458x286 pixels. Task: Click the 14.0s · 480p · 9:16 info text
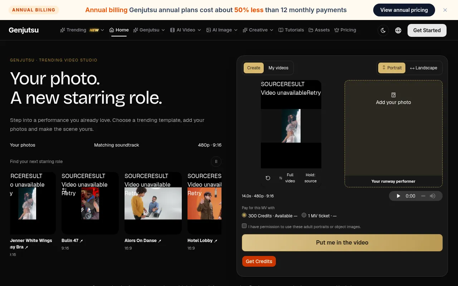click(x=258, y=196)
